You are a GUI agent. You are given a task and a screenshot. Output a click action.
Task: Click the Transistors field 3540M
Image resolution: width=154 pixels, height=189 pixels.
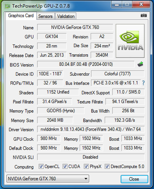click(x=102, y=55)
